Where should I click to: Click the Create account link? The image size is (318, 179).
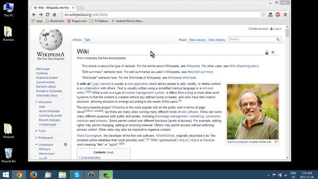coord(258,29)
